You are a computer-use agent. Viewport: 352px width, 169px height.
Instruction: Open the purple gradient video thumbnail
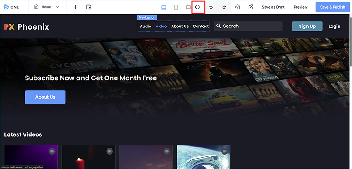click(x=31, y=157)
